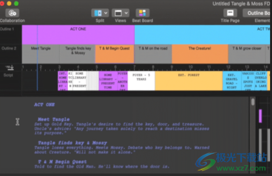Select the ACT ONE outline block
Screen dimensions: 272x176
point(78,35)
